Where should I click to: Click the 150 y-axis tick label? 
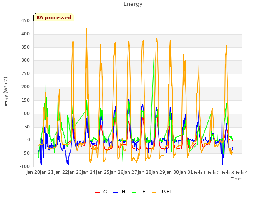pyautogui.click(x=25, y=100)
